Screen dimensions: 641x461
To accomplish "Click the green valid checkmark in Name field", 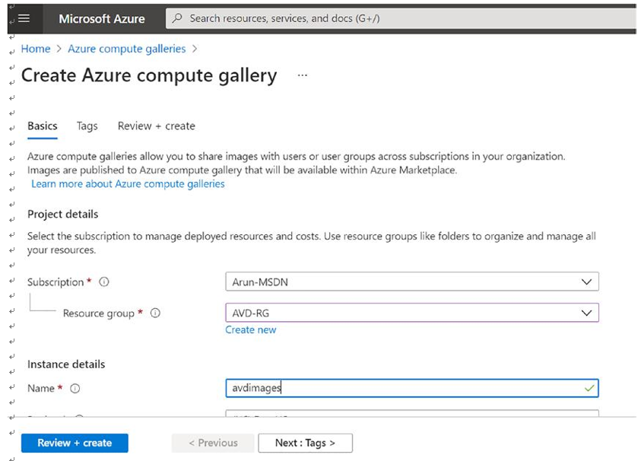I will pyautogui.click(x=589, y=388).
